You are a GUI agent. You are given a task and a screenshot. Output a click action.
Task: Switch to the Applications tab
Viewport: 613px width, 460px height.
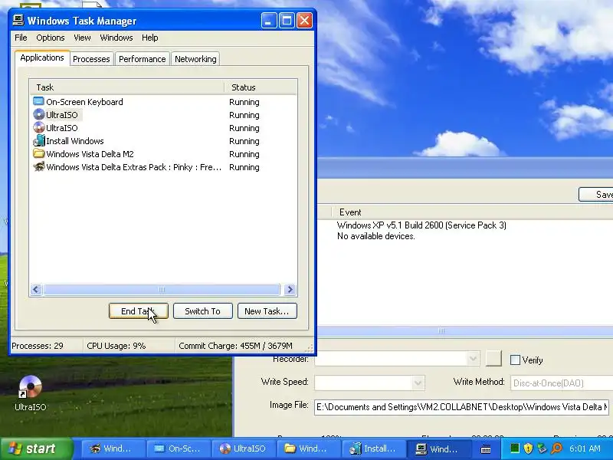click(x=42, y=58)
